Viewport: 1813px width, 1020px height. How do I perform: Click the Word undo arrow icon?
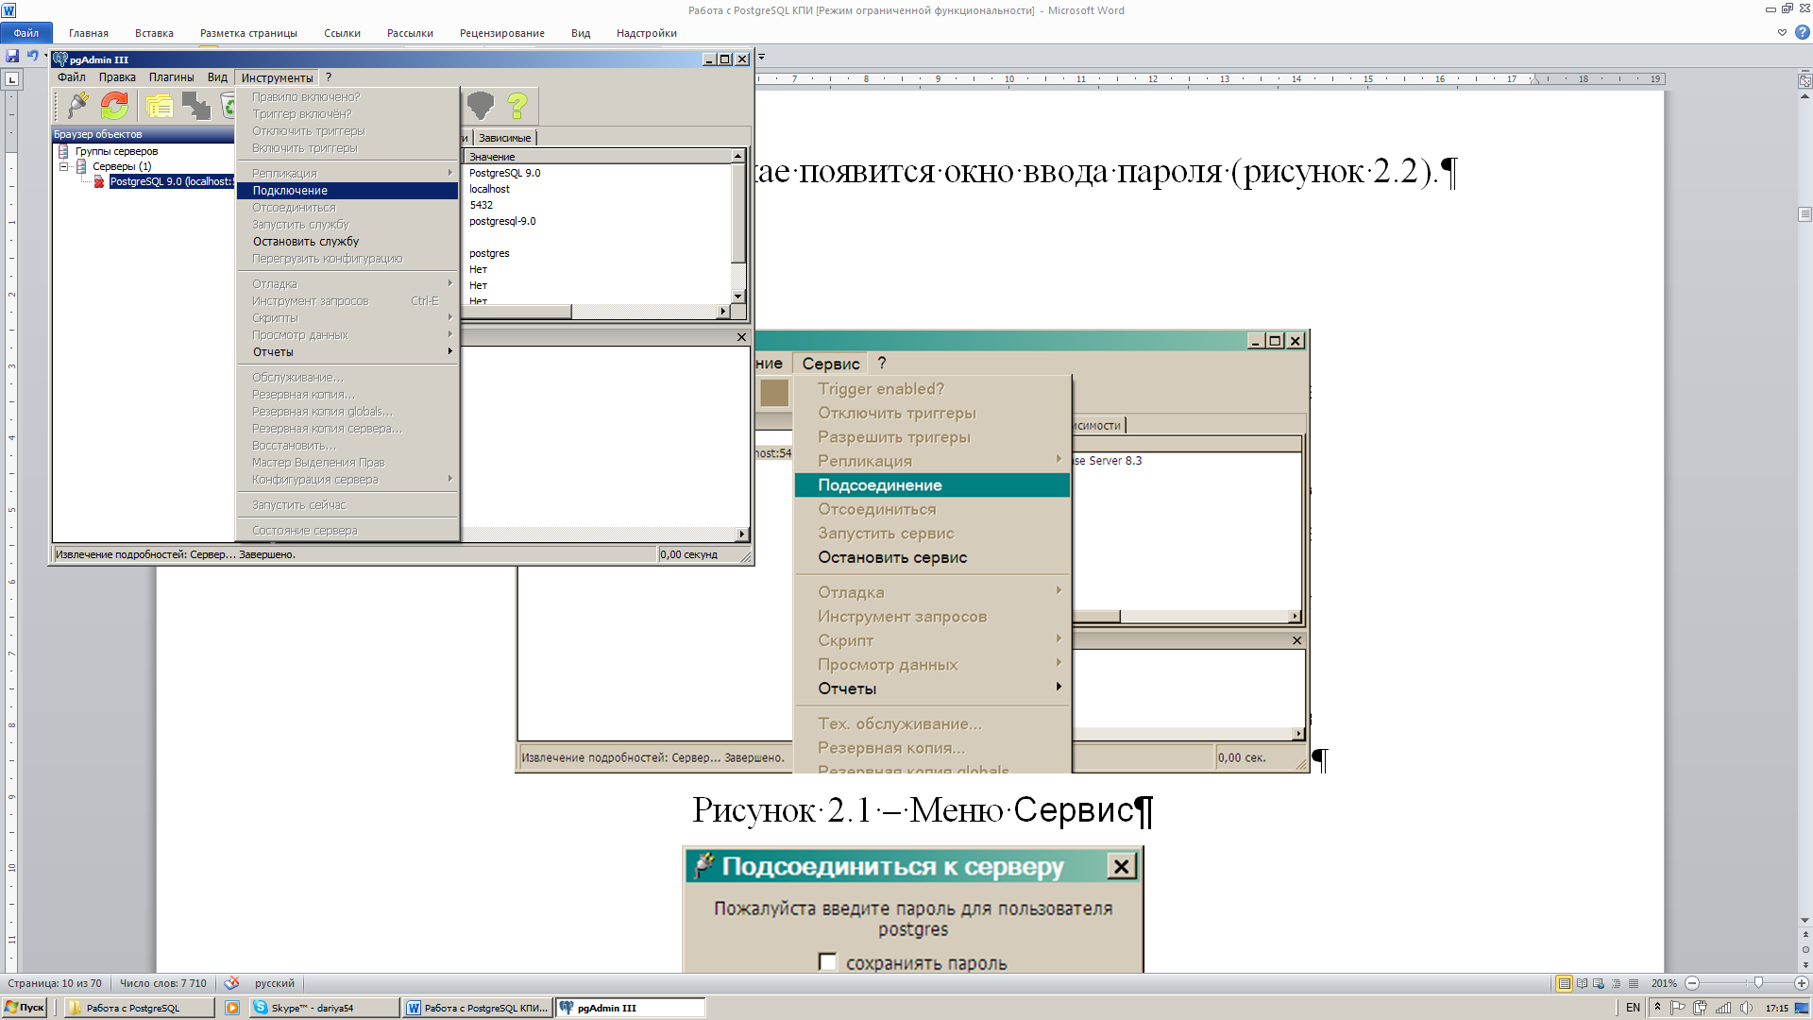(x=32, y=56)
